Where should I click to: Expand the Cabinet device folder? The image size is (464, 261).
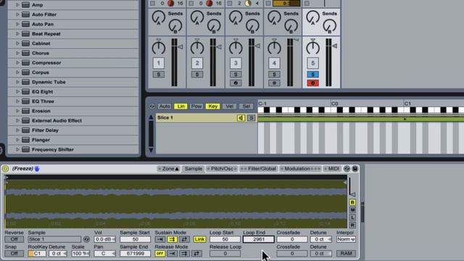point(17,43)
